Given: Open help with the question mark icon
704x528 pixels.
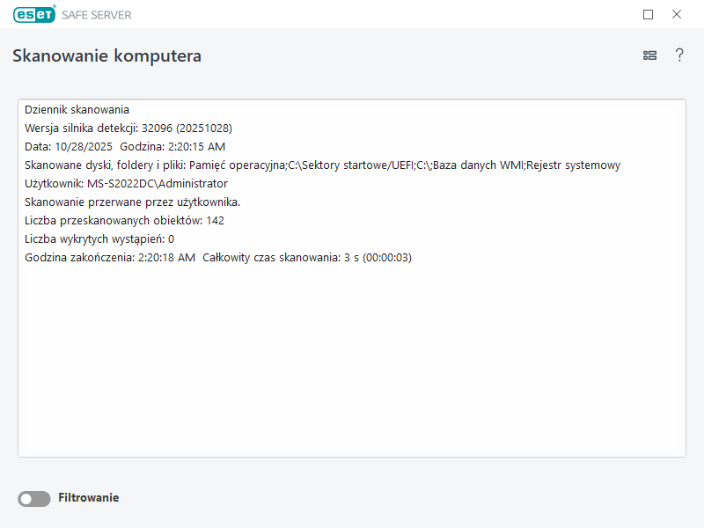Looking at the screenshot, I should (679, 55).
